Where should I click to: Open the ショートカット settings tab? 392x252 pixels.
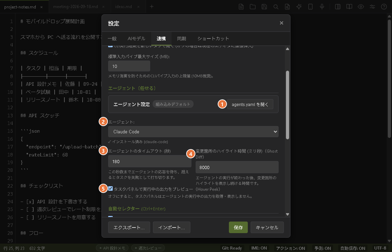point(213,38)
